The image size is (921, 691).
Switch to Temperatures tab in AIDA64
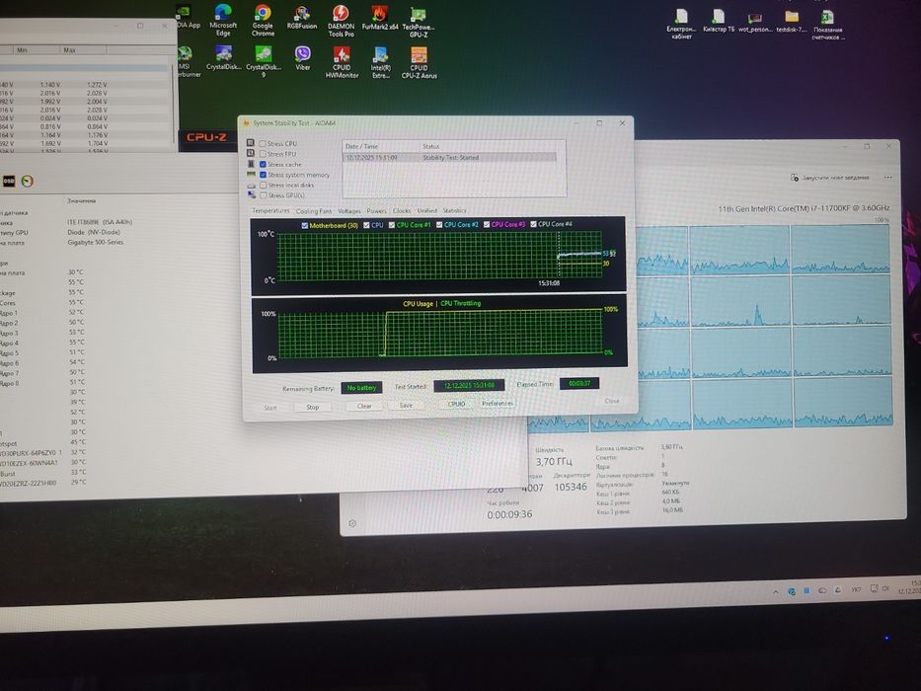[x=270, y=210]
